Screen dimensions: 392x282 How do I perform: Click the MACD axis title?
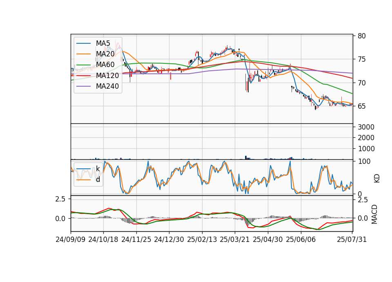(x=374, y=214)
